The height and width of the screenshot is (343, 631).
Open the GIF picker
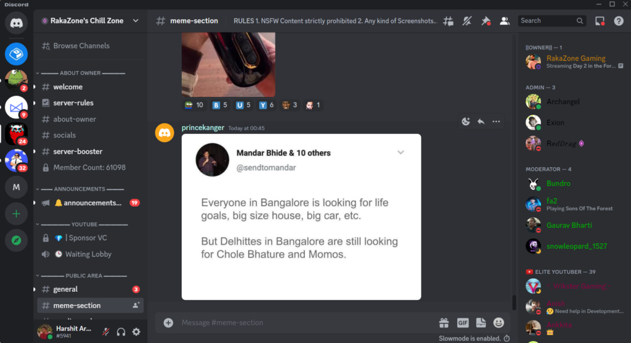click(463, 323)
